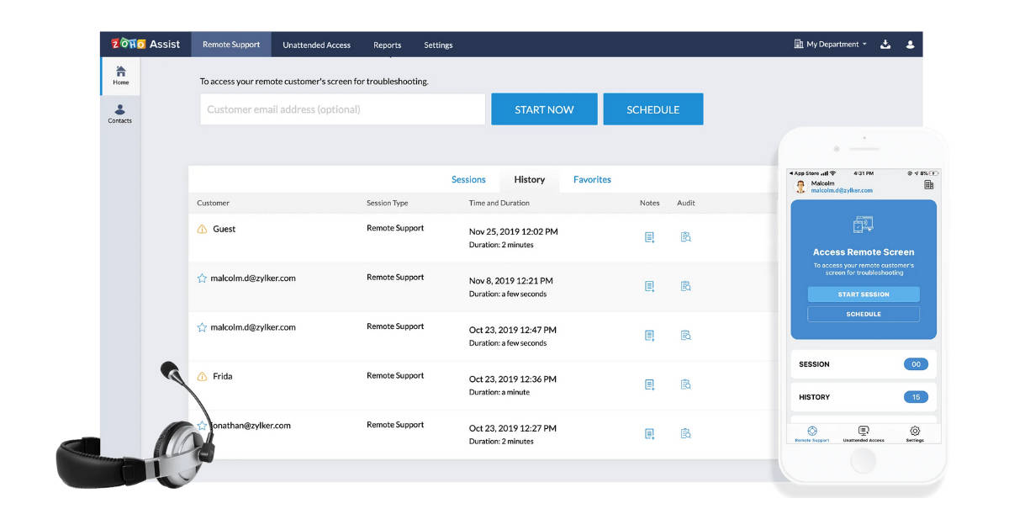Unstar the Oct 23 12:47 PM session
This screenshot has width=1009, height=530.
pyautogui.click(x=202, y=326)
